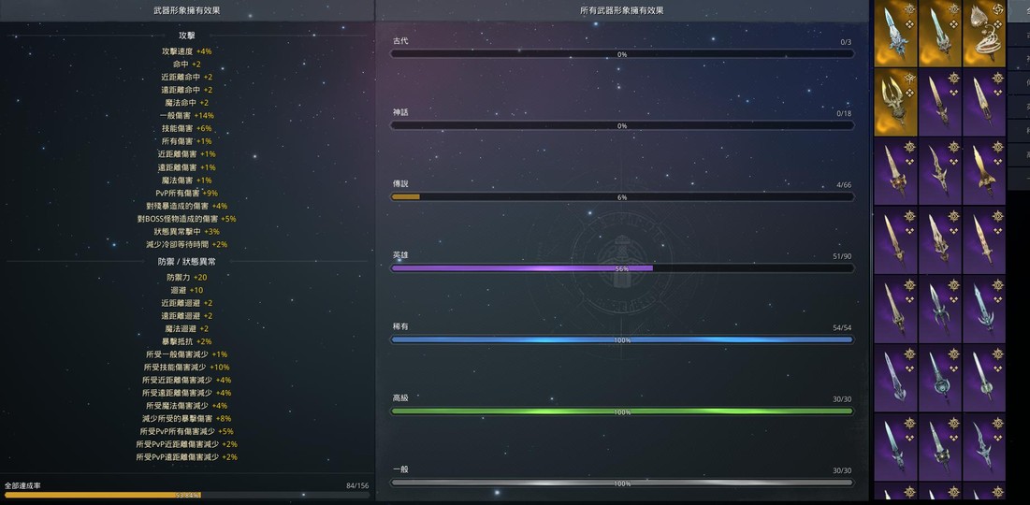Image resolution: width=1030 pixels, height=505 pixels.
Task: Select the middle weapon icon in the fifth row
Action: 940,309
